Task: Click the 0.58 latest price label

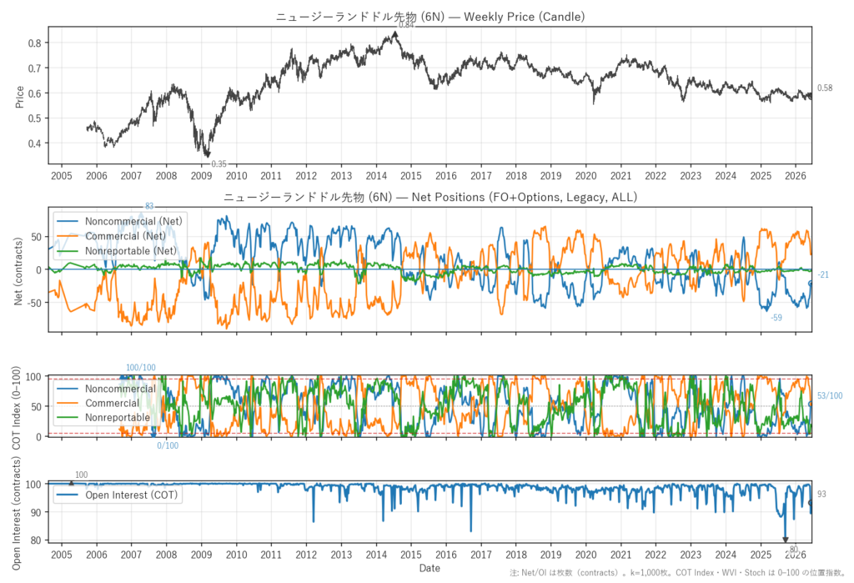Action: point(825,88)
